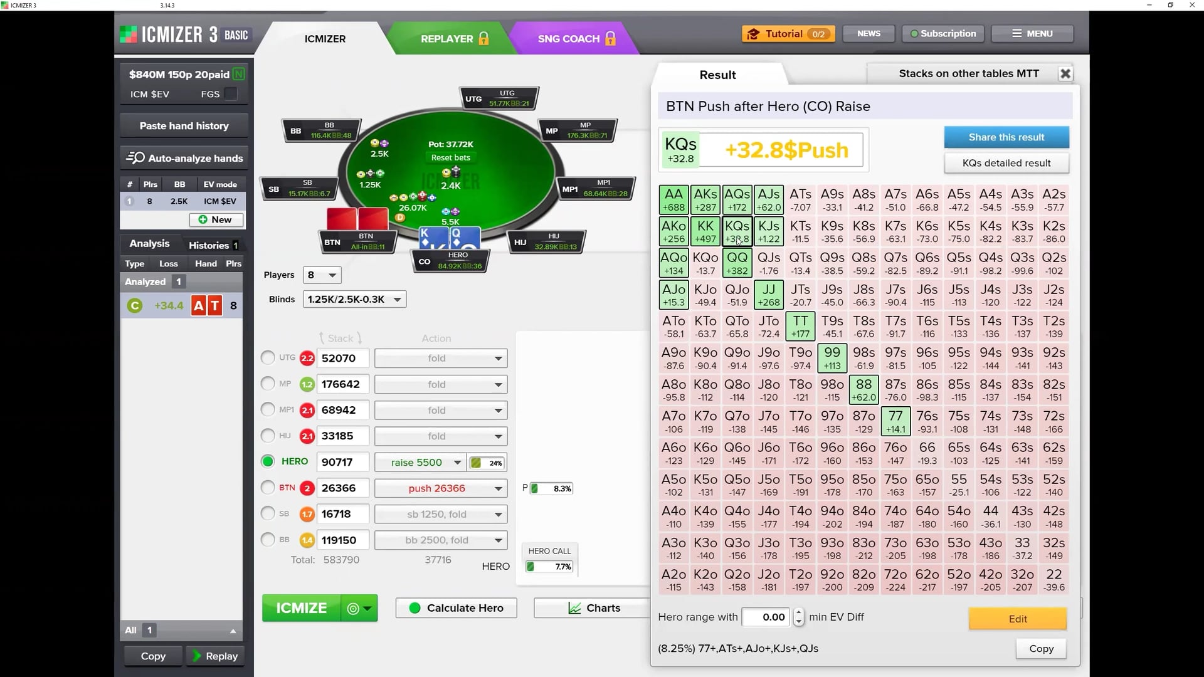Switch to the REPLAYER tab
Image resolution: width=1204 pixels, height=677 pixels.
tap(446, 38)
